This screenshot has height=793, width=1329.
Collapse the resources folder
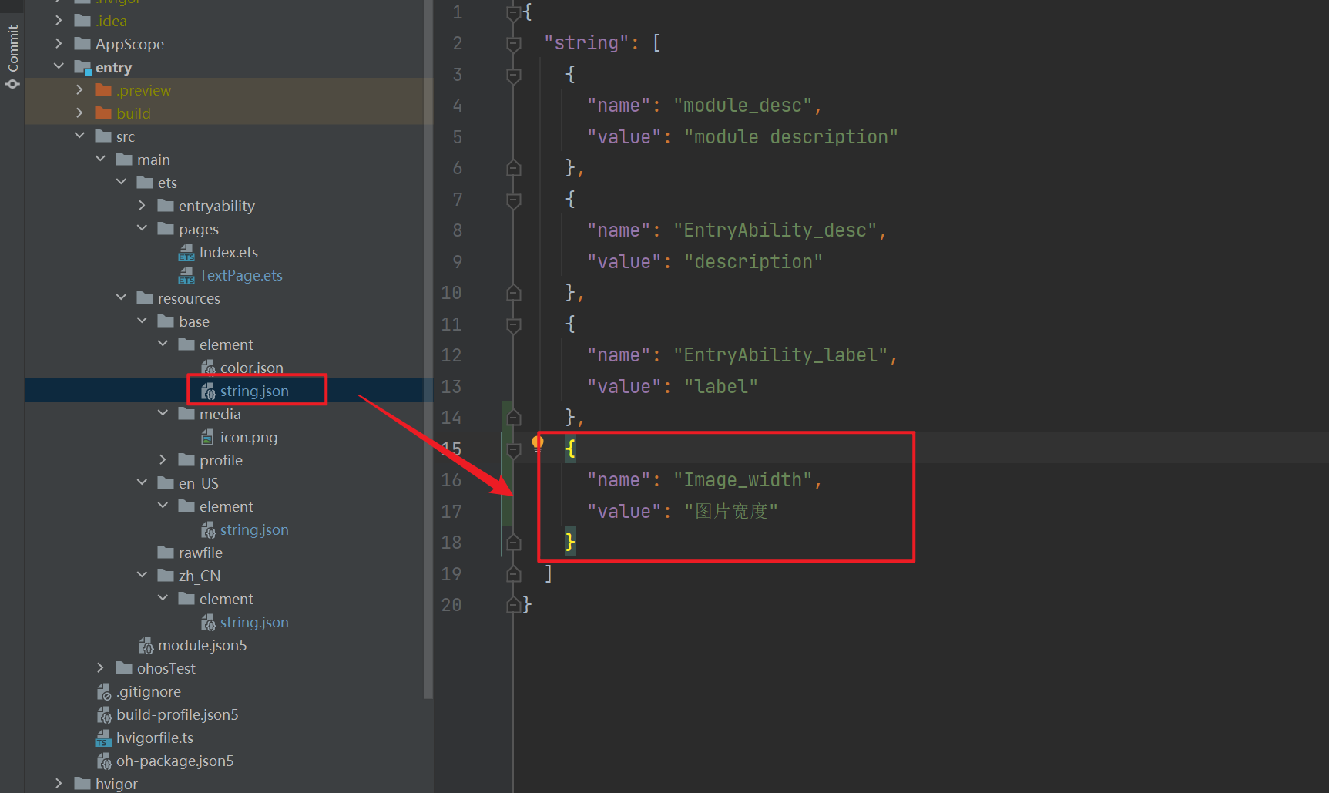121,298
